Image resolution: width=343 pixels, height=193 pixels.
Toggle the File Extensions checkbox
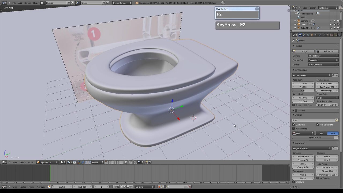(318, 125)
